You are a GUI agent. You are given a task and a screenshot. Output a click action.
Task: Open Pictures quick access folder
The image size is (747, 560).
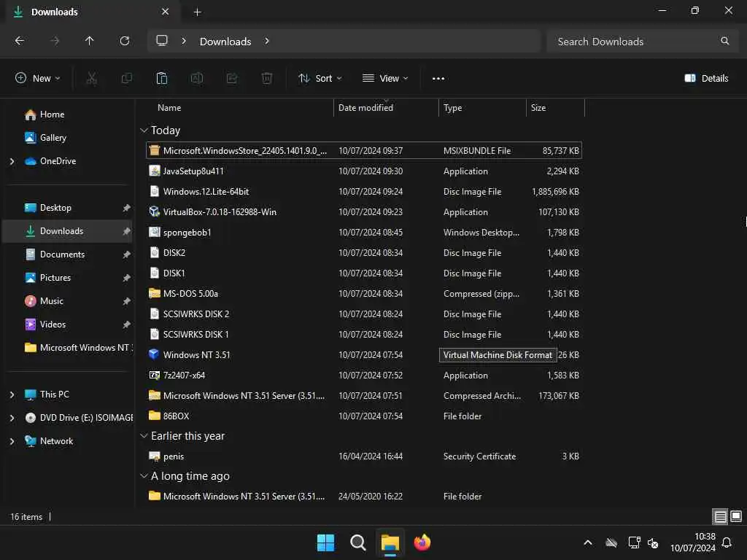tap(67, 278)
